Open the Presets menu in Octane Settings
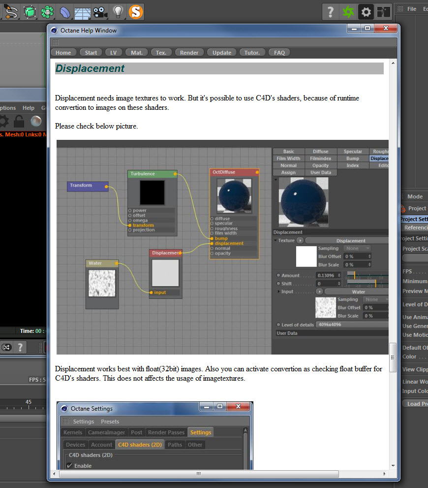Image resolution: width=428 pixels, height=488 pixels. pos(110,422)
